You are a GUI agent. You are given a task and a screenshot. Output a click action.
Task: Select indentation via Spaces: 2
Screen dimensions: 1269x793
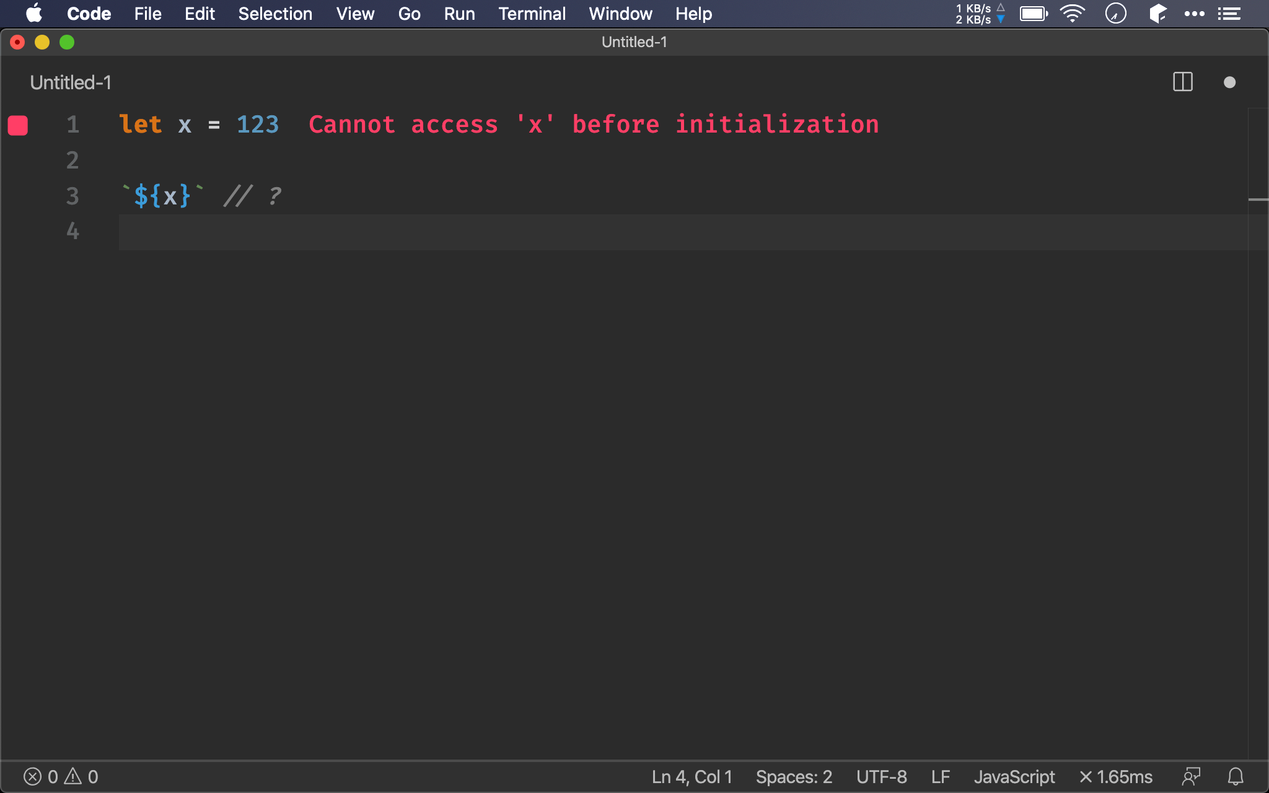(793, 776)
